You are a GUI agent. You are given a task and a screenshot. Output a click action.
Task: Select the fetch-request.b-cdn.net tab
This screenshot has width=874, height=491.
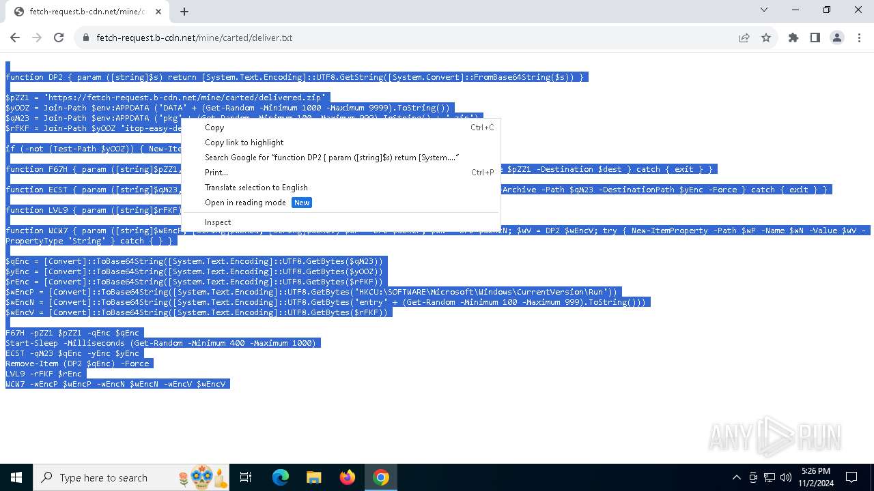87,12
